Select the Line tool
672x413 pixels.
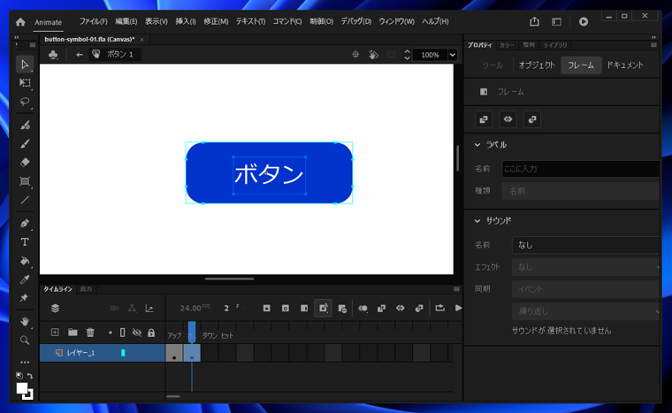[x=25, y=200]
